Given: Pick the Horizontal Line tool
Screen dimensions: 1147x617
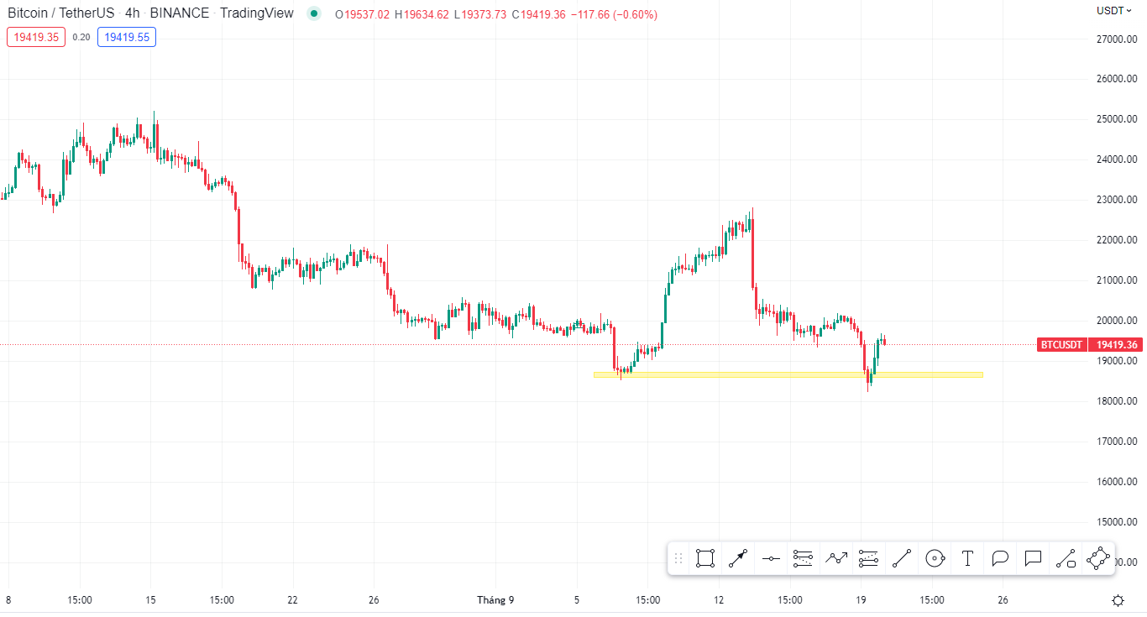Looking at the screenshot, I should [x=771, y=558].
